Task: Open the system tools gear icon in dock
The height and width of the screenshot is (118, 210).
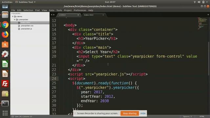Action: (x=5, y=54)
